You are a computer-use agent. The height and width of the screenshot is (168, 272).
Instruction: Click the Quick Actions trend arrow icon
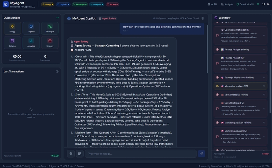57,18
